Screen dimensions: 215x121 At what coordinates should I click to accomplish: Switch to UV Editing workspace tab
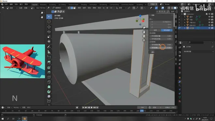click(x=62, y=5)
